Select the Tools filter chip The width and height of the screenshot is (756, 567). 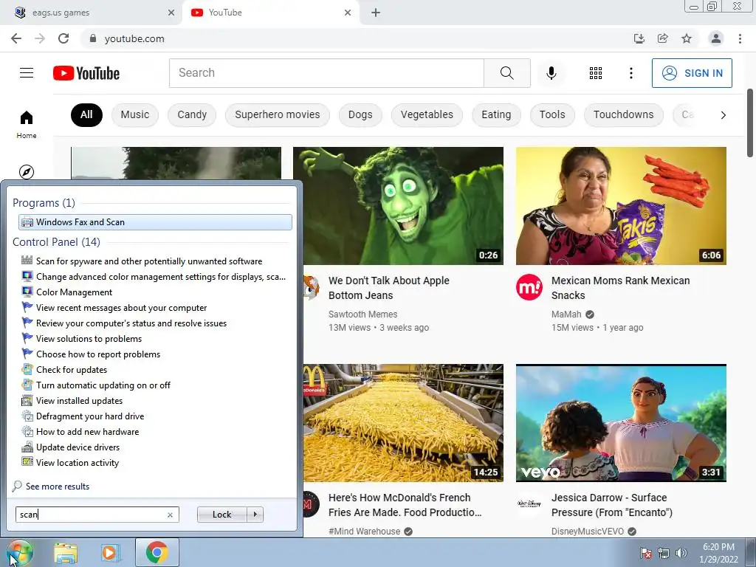coord(552,114)
